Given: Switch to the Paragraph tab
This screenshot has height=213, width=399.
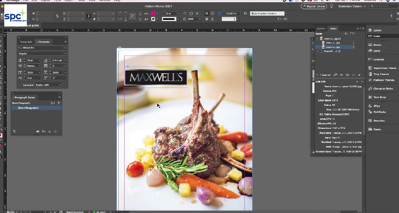Looking at the screenshot, I should point(26,42).
